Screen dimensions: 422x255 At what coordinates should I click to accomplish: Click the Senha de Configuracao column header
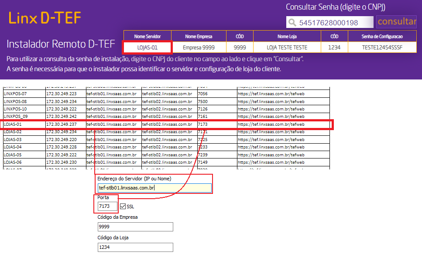[382, 36]
